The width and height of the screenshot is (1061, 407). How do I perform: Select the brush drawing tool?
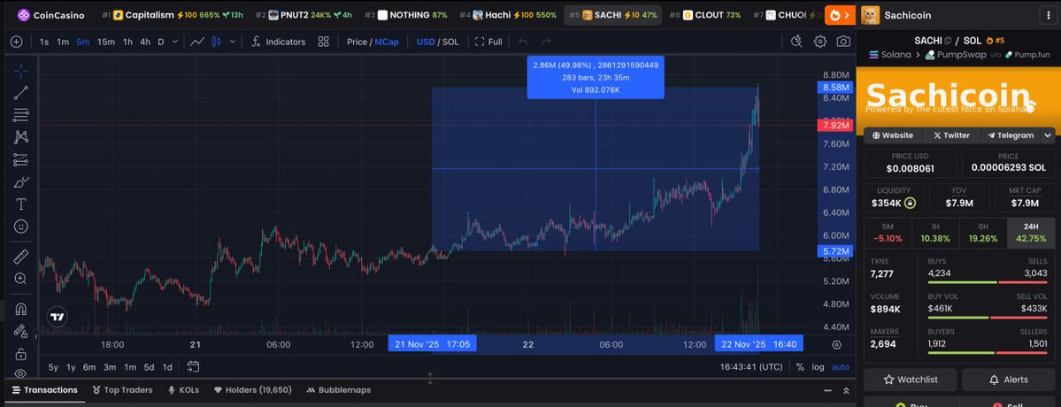pos(21,182)
